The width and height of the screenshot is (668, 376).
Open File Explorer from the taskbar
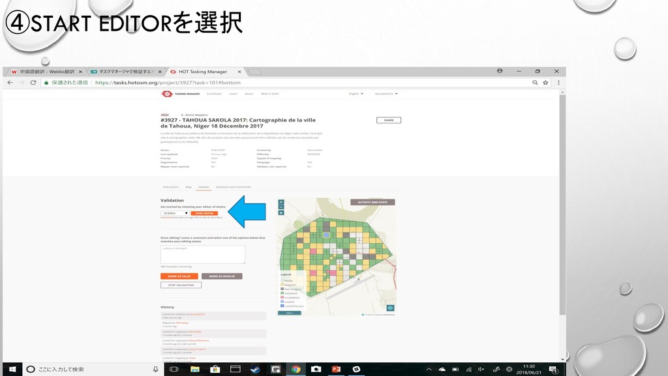point(194,369)
